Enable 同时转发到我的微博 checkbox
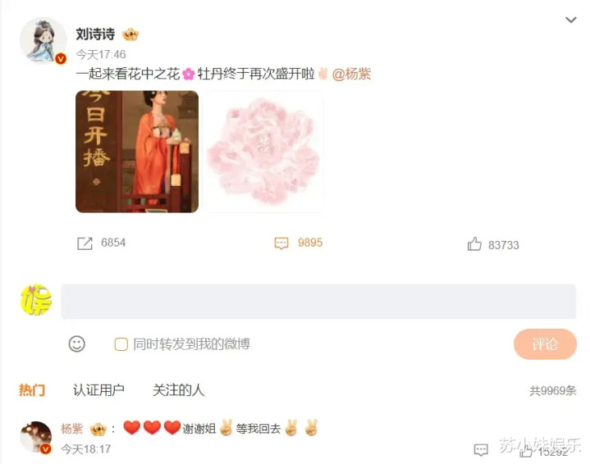 click(121, 344)
